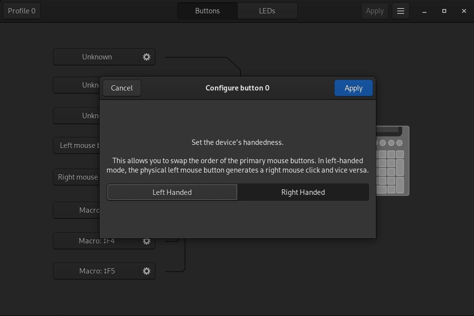Apply the button 0 configuration

(x=353, y=88)
